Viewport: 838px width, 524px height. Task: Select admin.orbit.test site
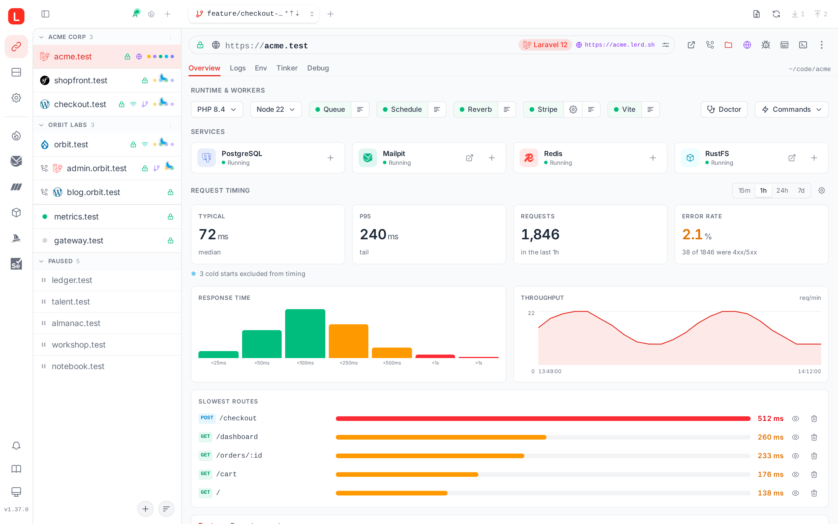point(107,169)
